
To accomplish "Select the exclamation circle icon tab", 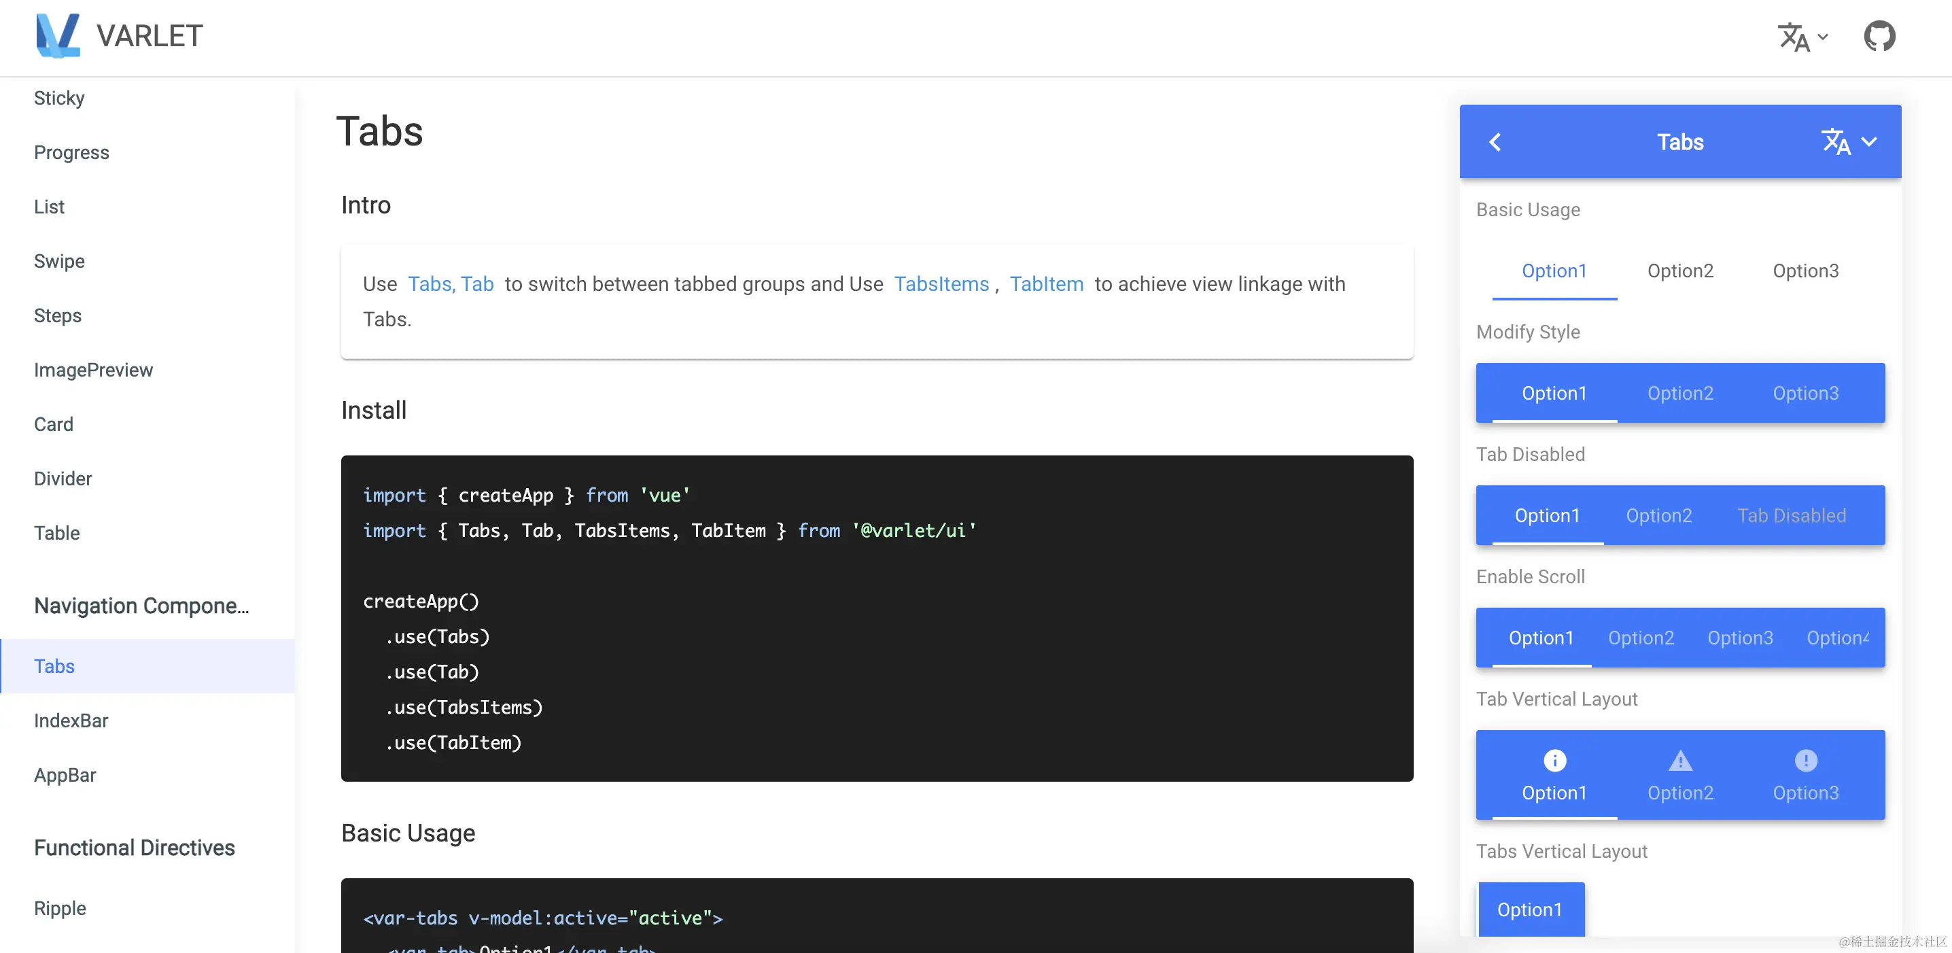I will (1805, 760).
